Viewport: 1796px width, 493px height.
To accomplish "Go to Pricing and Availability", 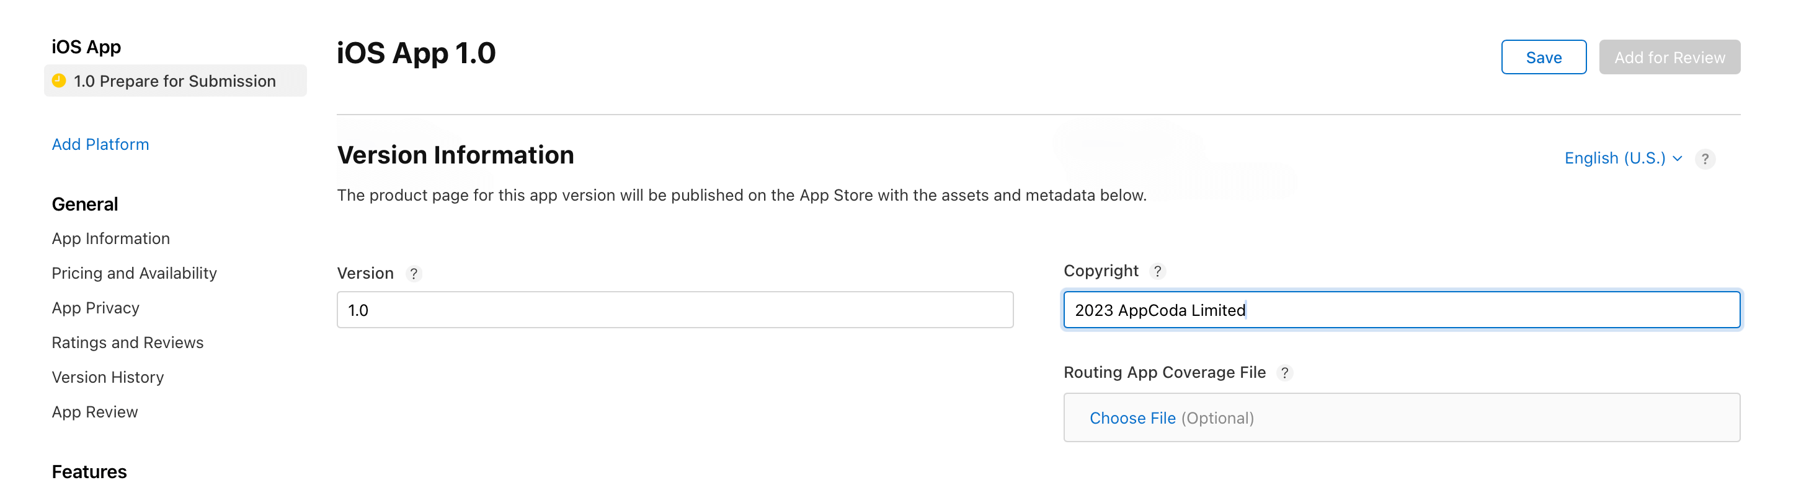I will pyautogui.click(x=134, y=273).
